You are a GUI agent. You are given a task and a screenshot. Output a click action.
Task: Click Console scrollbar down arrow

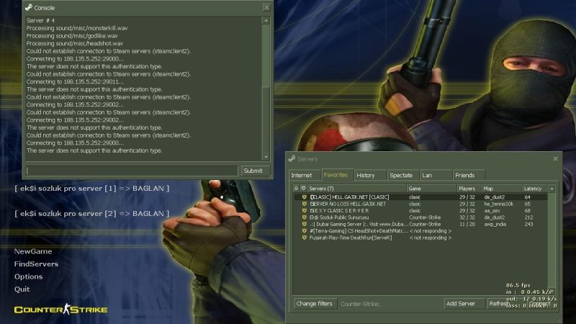(266, 157)
